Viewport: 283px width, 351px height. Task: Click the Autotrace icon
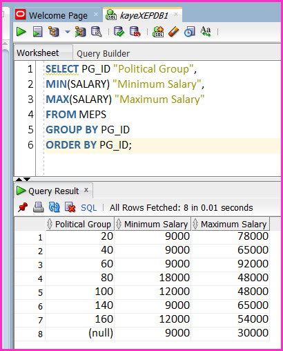pyautogui.click(x=80, y=32)
